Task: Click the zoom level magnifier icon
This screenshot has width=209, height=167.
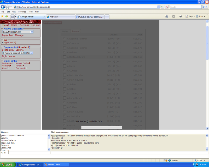Action: click(x=195, y=160)
